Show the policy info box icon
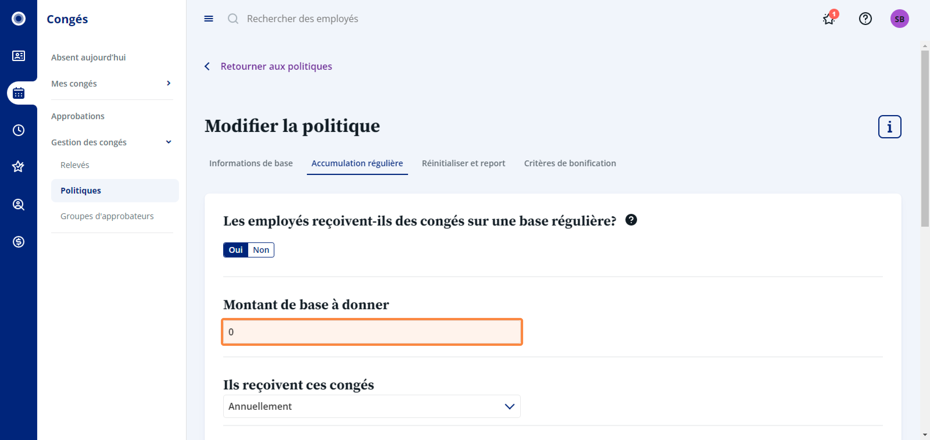This screenshot has width=930, height=440. tap(890, 127)
